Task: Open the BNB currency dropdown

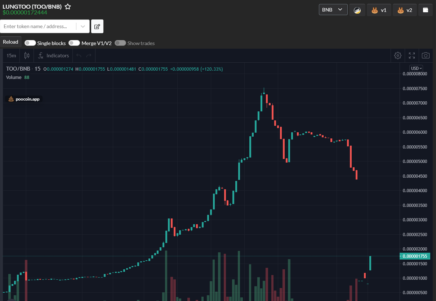Action: 333,10
